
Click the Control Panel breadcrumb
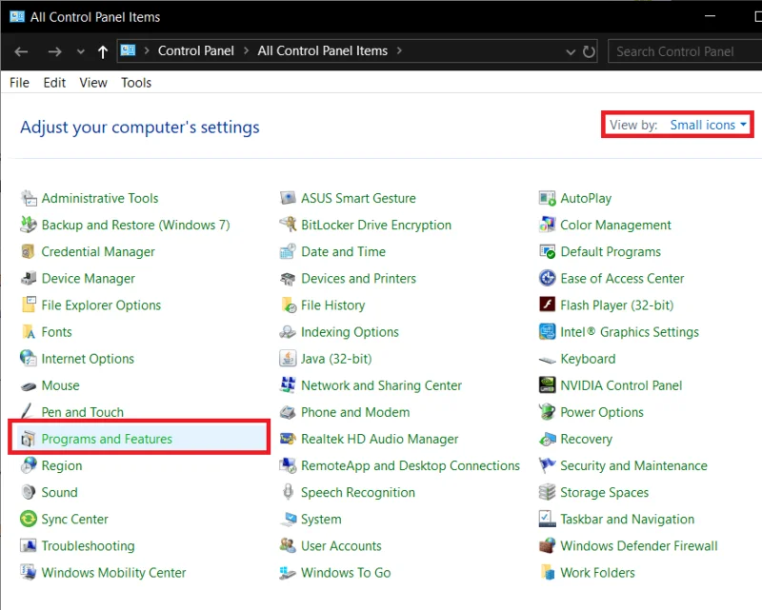tap(196, 50)
